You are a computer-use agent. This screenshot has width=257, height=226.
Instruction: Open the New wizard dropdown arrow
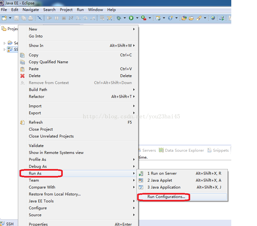click(x=10, y=18)
